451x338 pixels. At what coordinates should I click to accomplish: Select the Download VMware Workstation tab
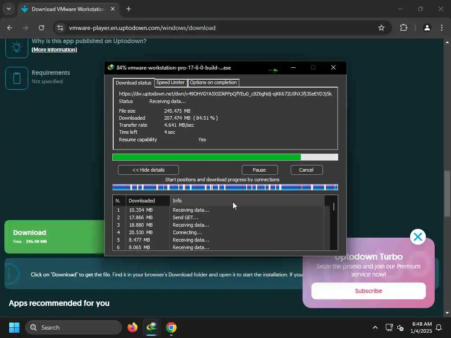coord(69,9)
